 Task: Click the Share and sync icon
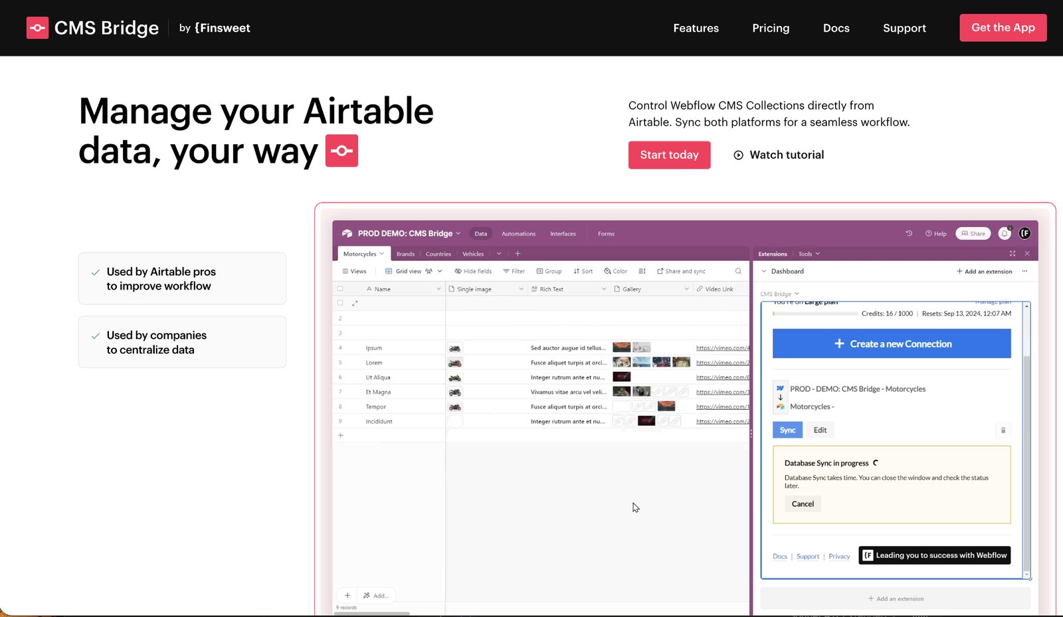click(x=660, y=271)
